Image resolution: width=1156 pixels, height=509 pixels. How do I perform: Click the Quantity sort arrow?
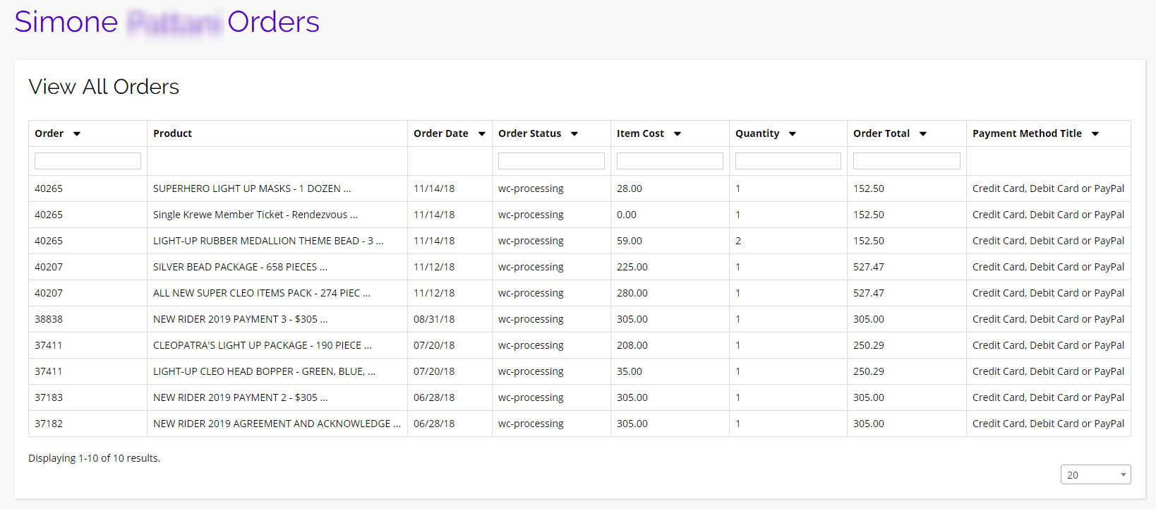(x=793, y=134)
